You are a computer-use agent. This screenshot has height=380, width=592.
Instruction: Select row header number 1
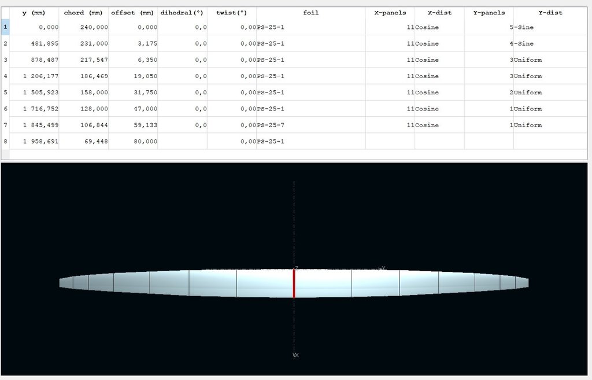(5, 27)
